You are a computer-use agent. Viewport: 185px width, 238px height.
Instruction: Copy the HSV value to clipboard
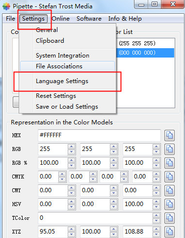coord(169,204)
